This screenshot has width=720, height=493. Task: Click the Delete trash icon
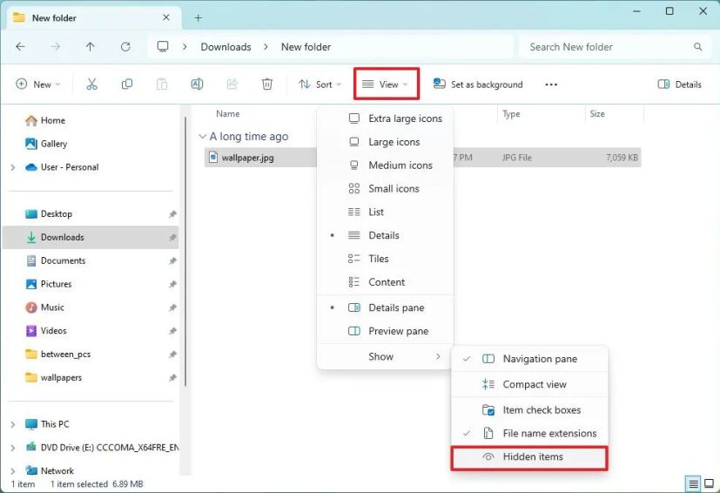click(x=267, y=84)
